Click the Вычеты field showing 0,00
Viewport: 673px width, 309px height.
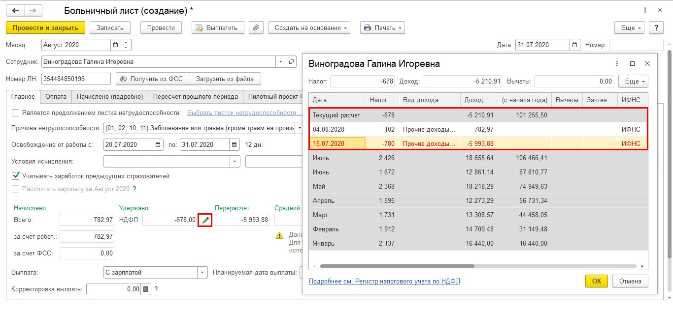click(574, 81)
